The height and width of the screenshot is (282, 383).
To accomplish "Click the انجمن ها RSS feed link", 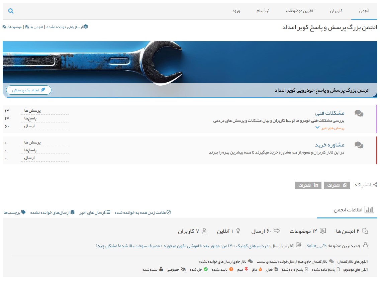I will (x=36, y=27).
